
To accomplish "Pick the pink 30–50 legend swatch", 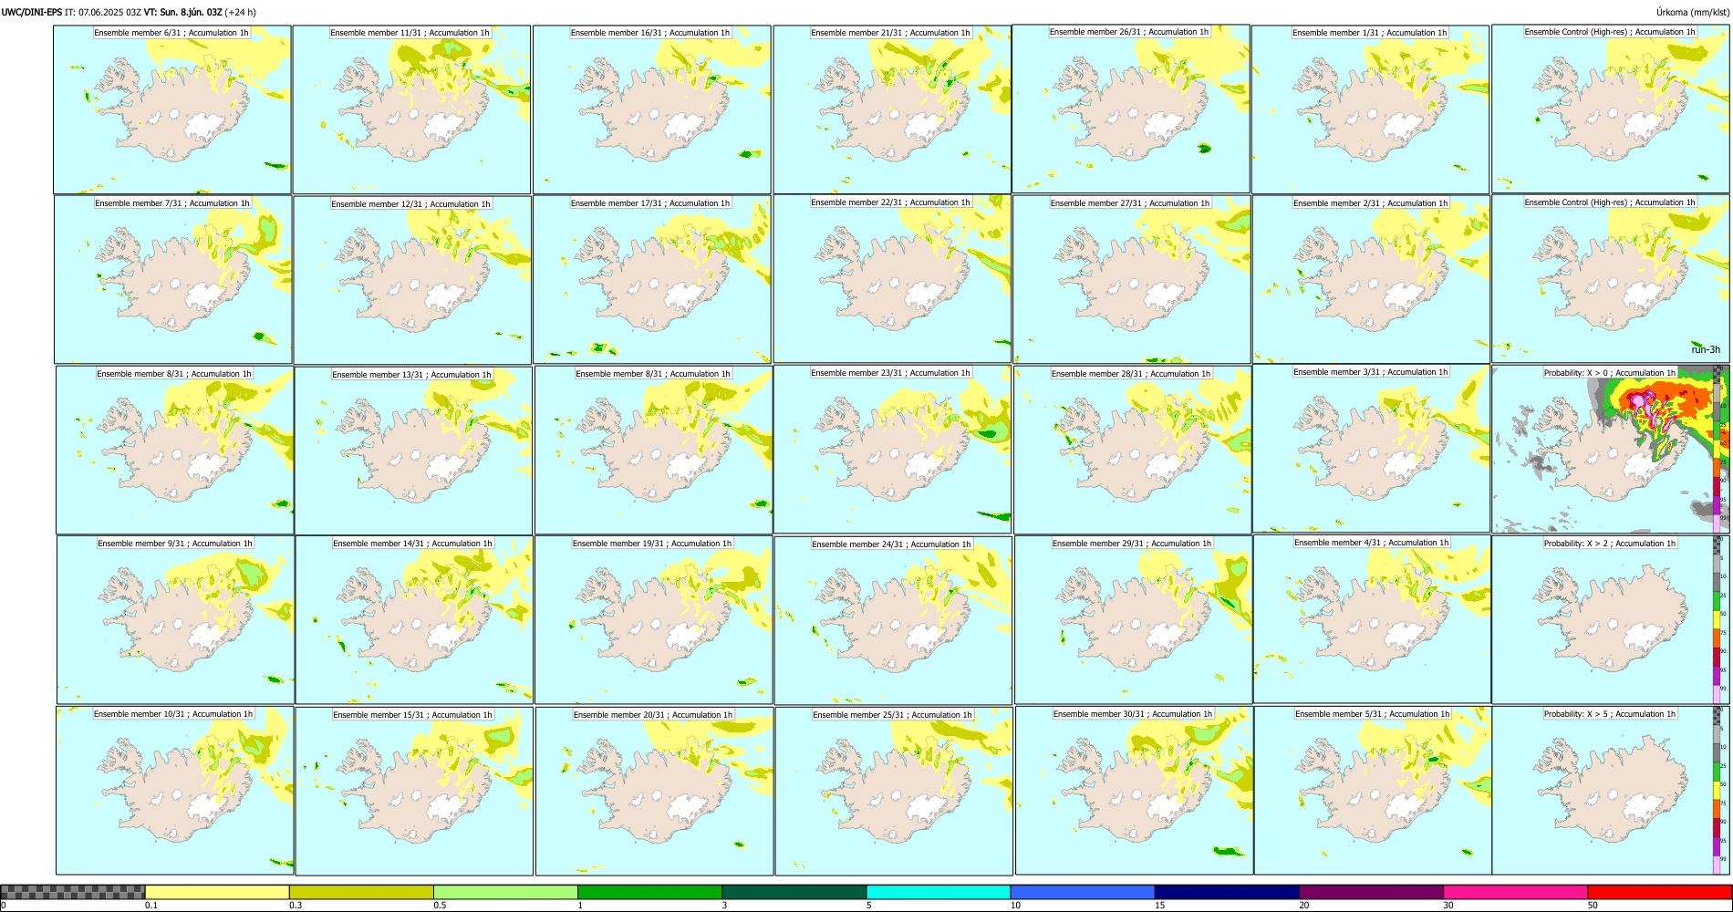I will point(1515,892).
